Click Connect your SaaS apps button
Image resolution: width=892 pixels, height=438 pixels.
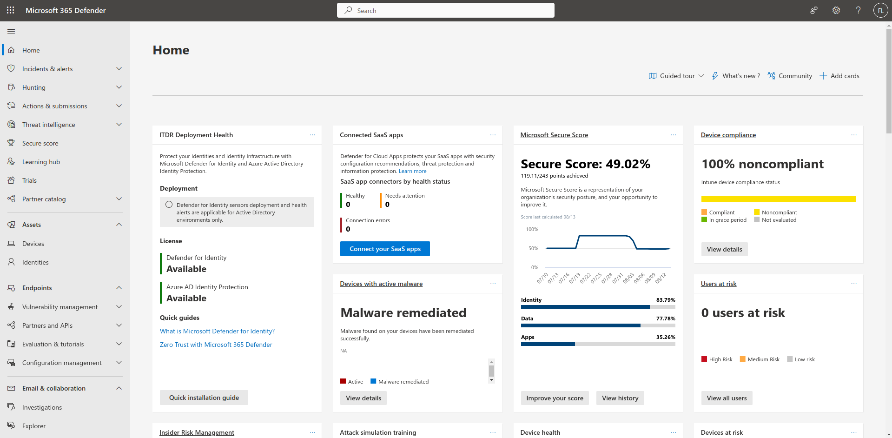tap(385, 249)
